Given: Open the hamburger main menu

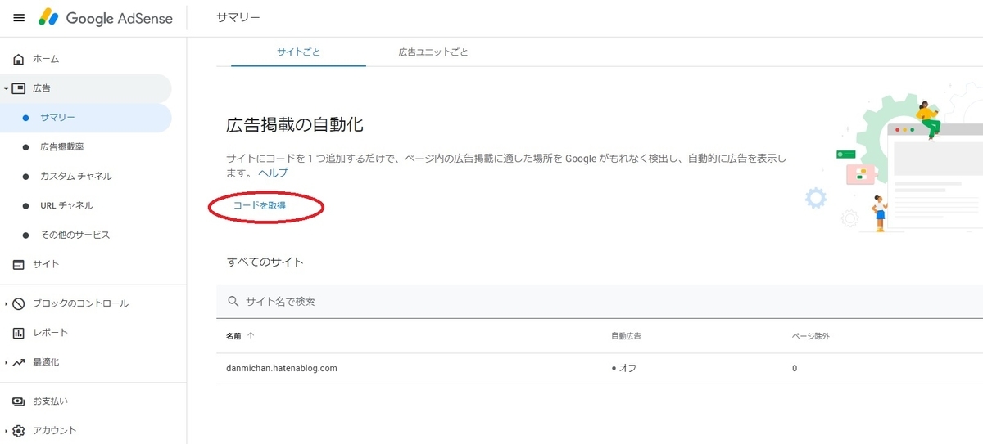Looking at the screenshot, I should pos(19,18).
